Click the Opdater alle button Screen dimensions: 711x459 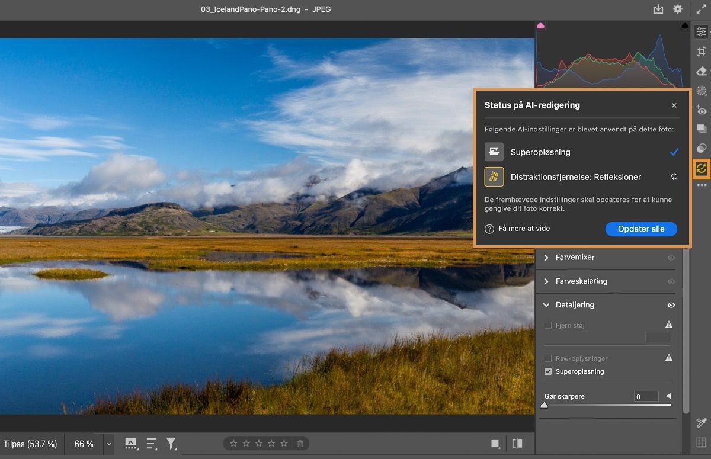[641, 229]
